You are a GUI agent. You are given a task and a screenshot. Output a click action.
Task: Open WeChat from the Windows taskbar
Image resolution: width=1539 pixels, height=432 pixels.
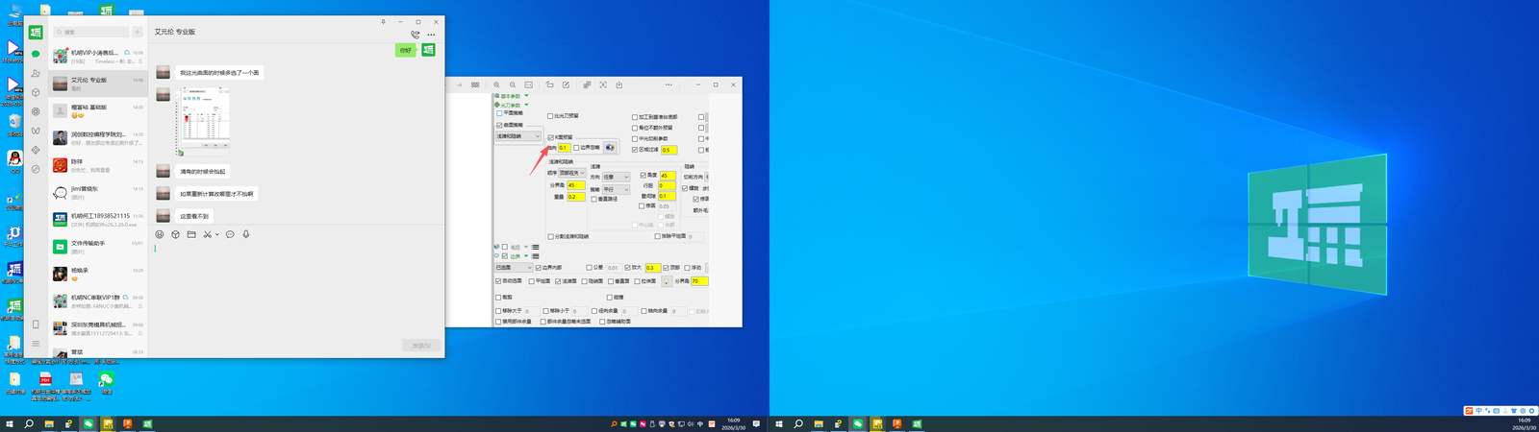click(88, 423)
